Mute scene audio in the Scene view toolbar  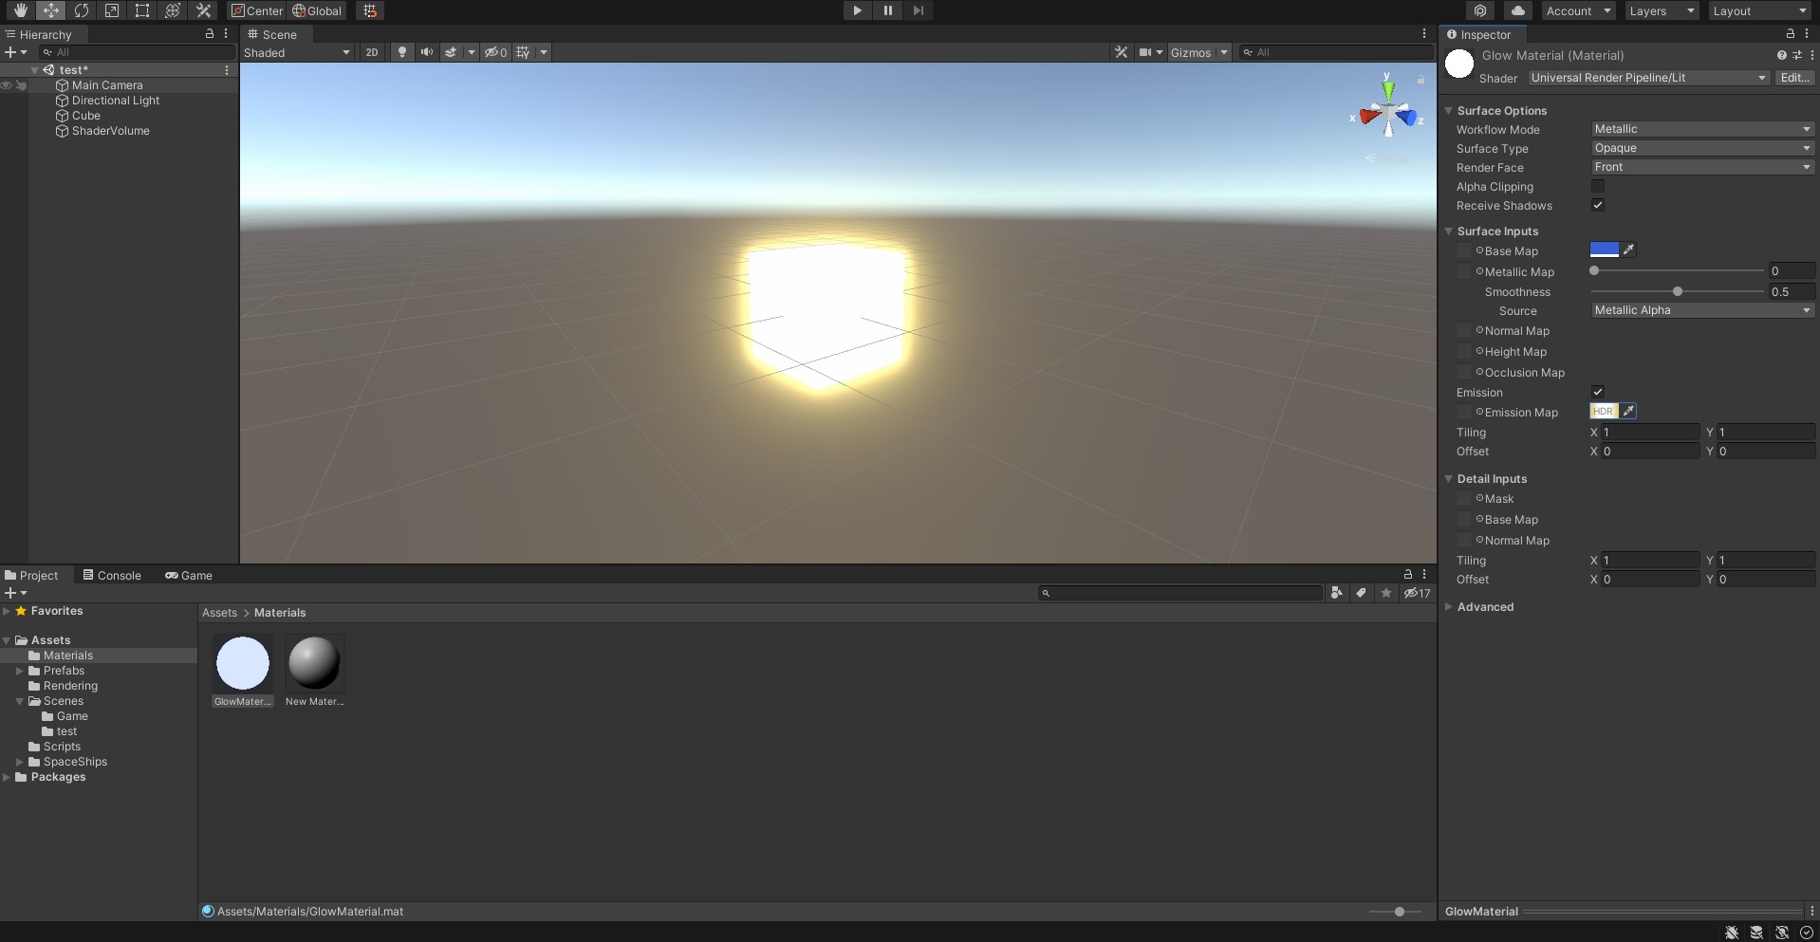(x=426, y=52)
